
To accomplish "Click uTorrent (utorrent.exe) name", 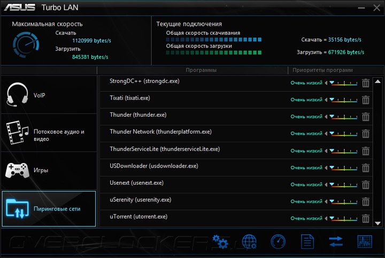I will [138, 217].
